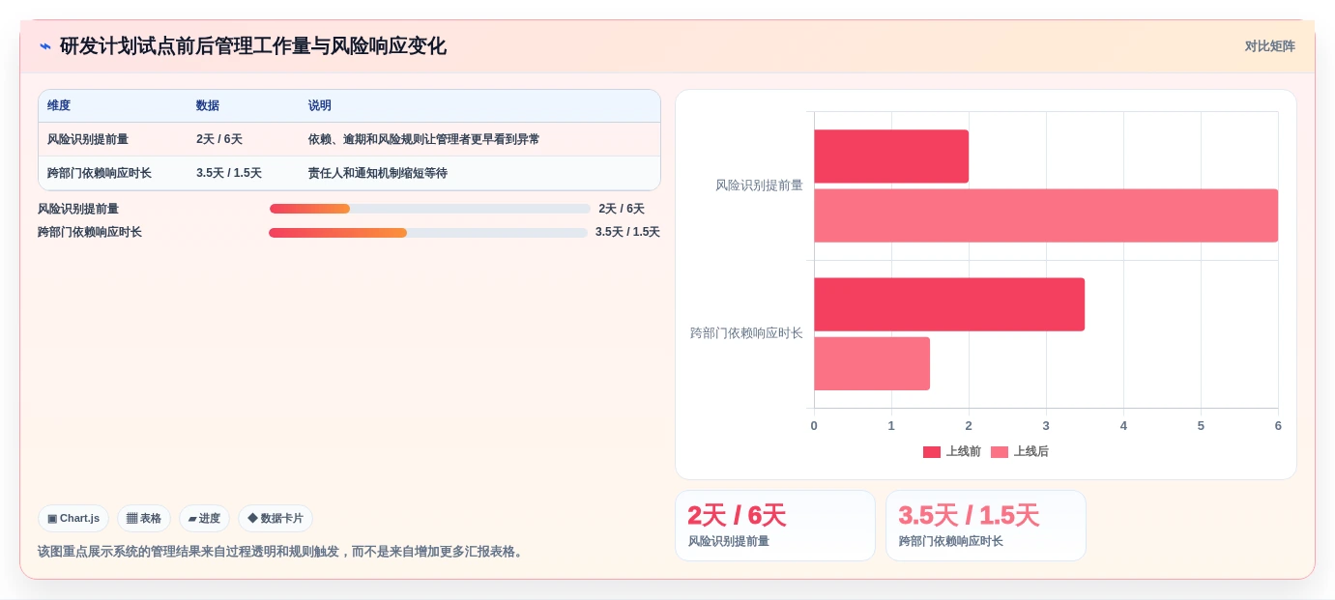Image resolution: width=1335 pixels, height=600 pixels.
Task: Click 上线后 bar for 跨部门依赖响应时长 in chart
Action: tap(872, 363)
